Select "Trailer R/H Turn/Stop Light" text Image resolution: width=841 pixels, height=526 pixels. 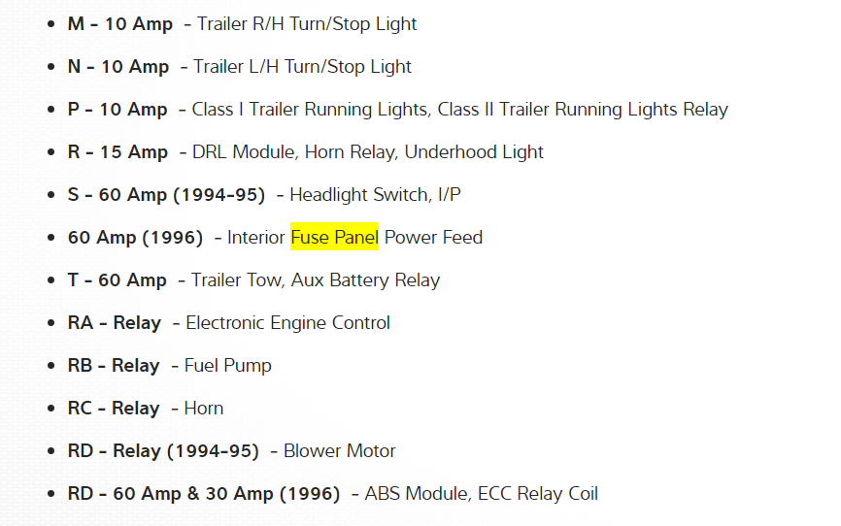pyautogui.click(x=307, y=24)
